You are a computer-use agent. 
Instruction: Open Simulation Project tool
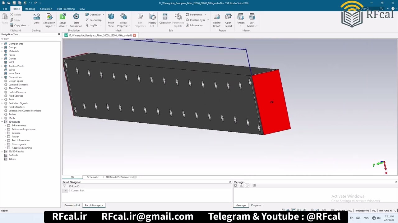point(49,20)
